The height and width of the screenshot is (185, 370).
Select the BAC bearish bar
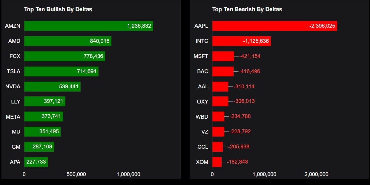tap(223, 71)
